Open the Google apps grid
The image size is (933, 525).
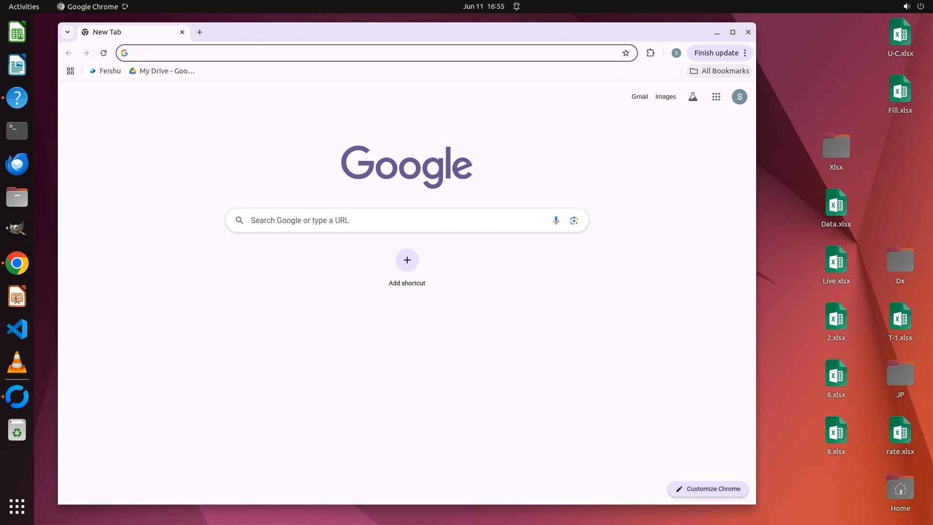[x=716, y=97]
